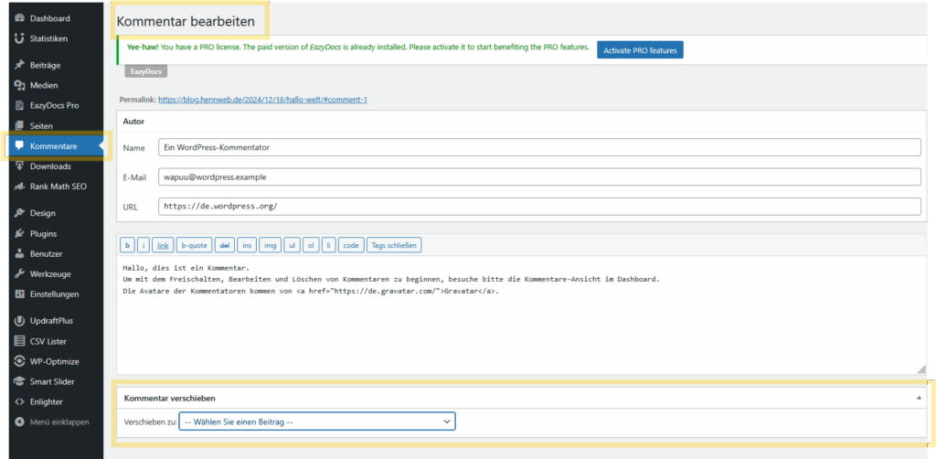Viewport: 936px width, 459px height.
Task: Click into the E-Mail field
Action: 539,176
